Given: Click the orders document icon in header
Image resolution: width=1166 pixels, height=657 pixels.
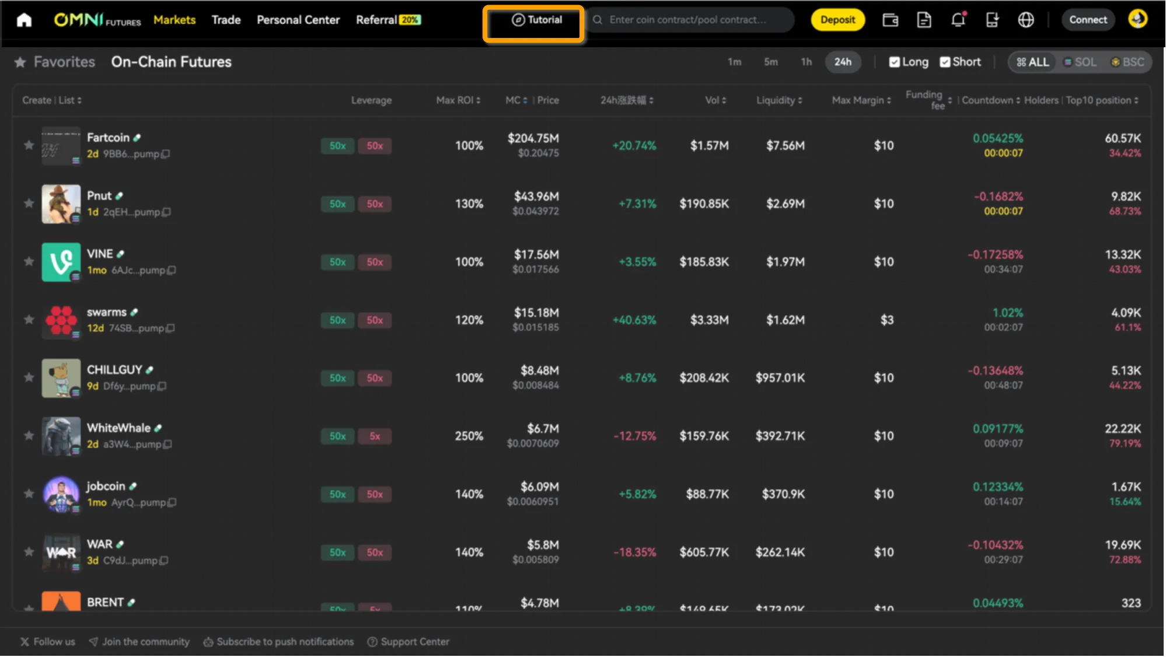Looking at the screenshot, I should tap(924, 20).
